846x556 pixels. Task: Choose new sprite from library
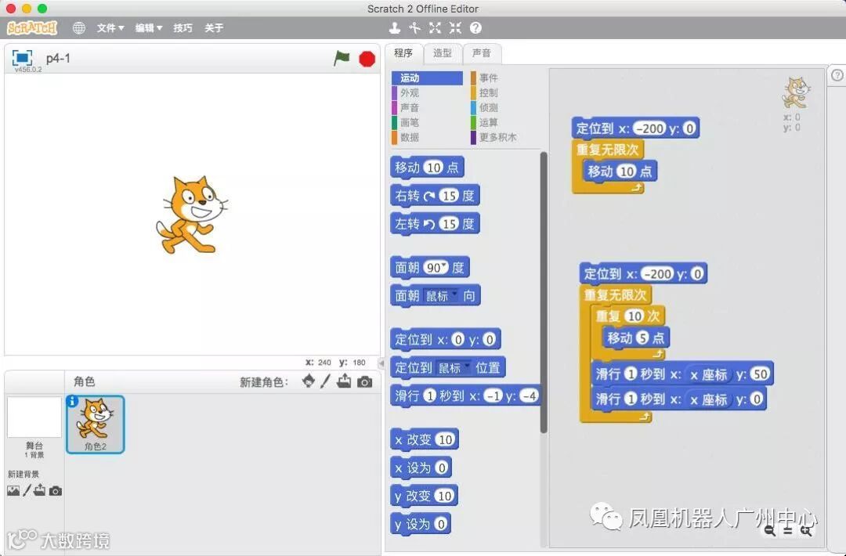(309, 381)
